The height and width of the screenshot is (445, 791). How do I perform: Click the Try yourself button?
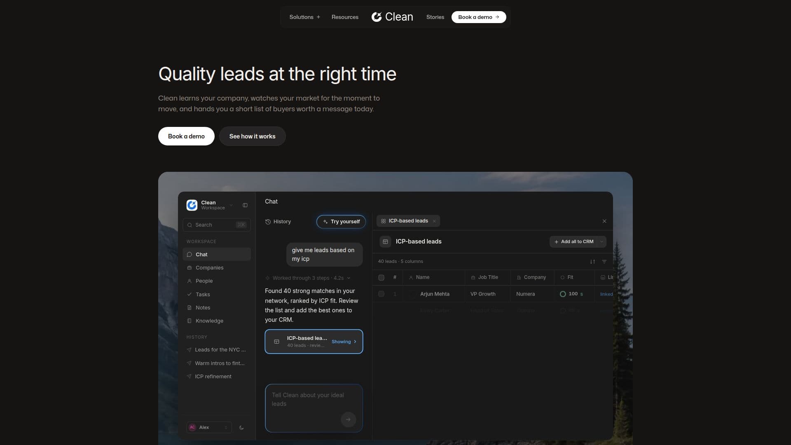point(341,222)
